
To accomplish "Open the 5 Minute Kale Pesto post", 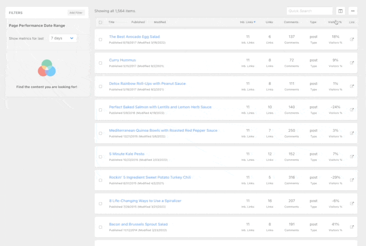I will tap(127, 154).
